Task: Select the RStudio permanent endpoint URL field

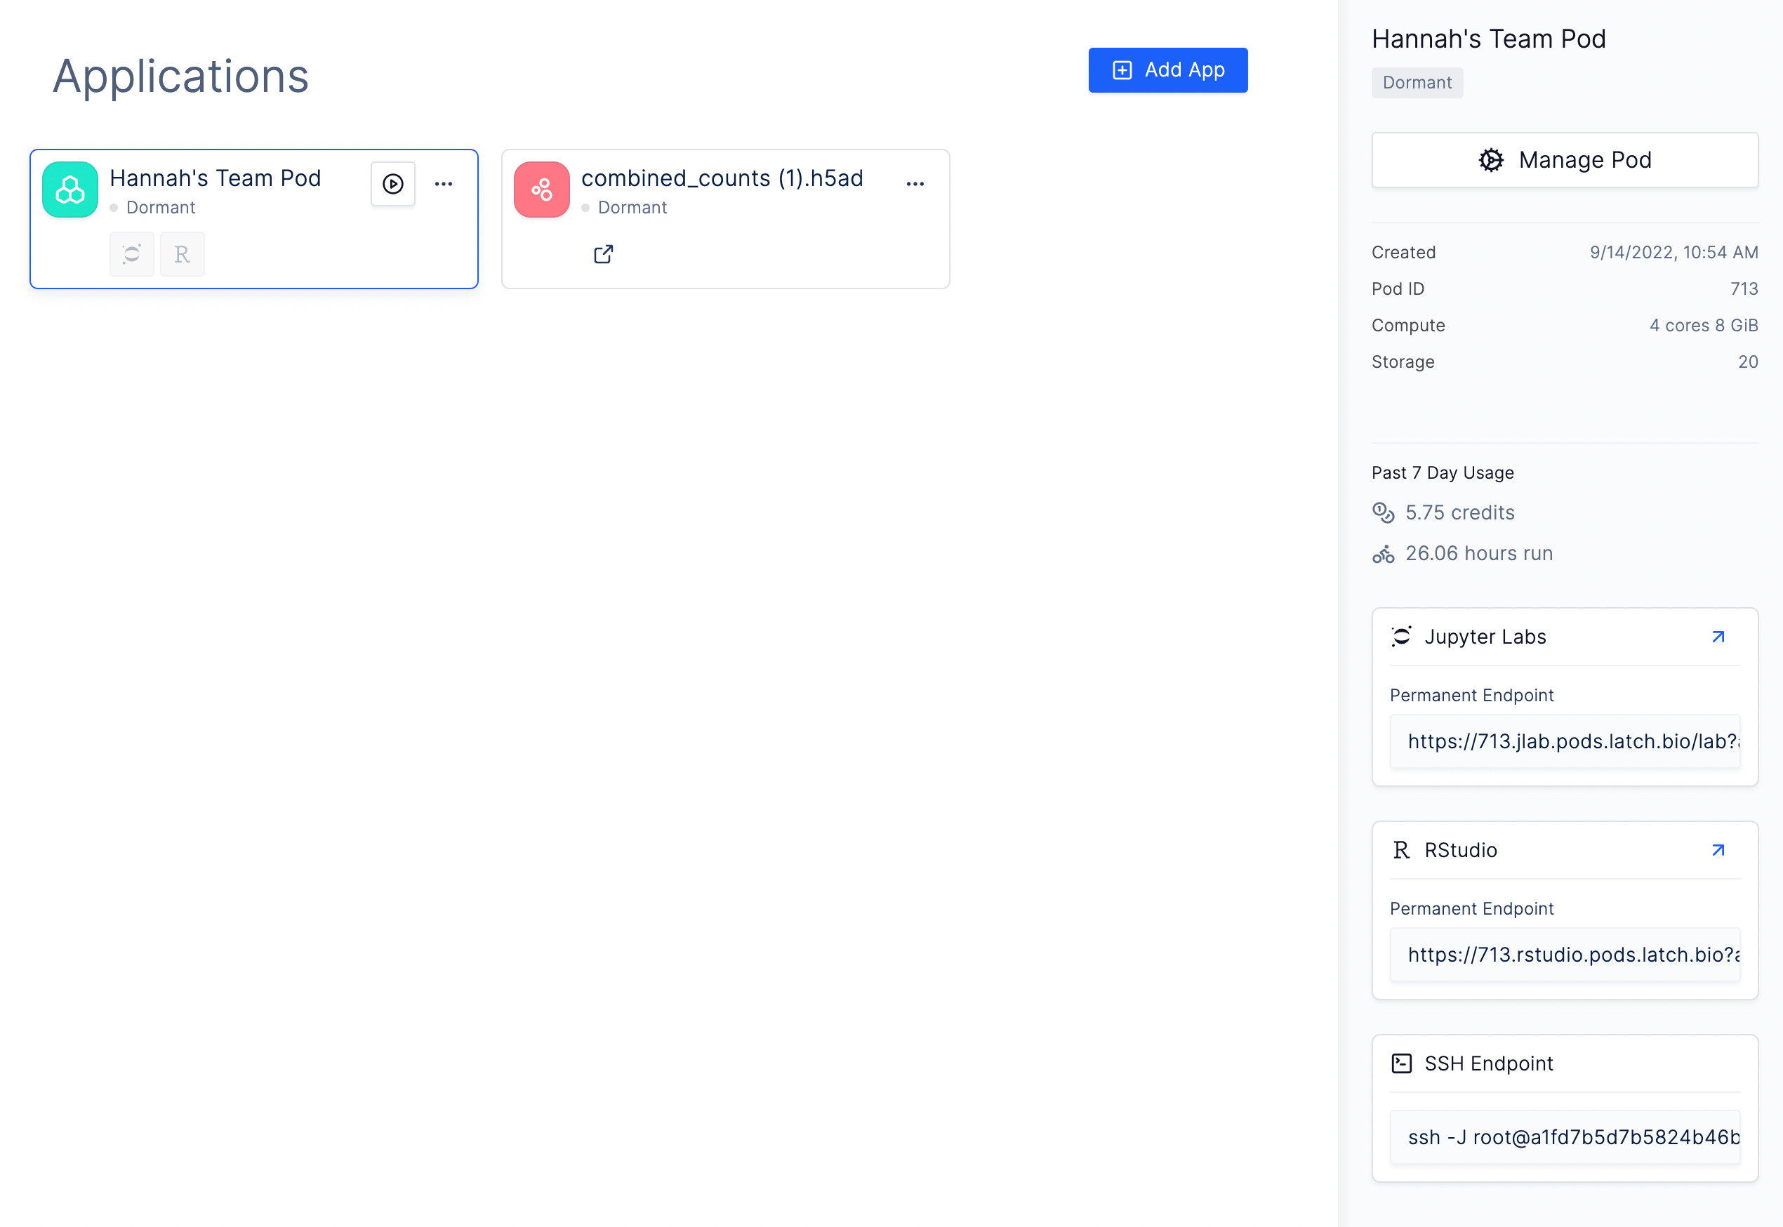Action: [x=1564, y=955]
